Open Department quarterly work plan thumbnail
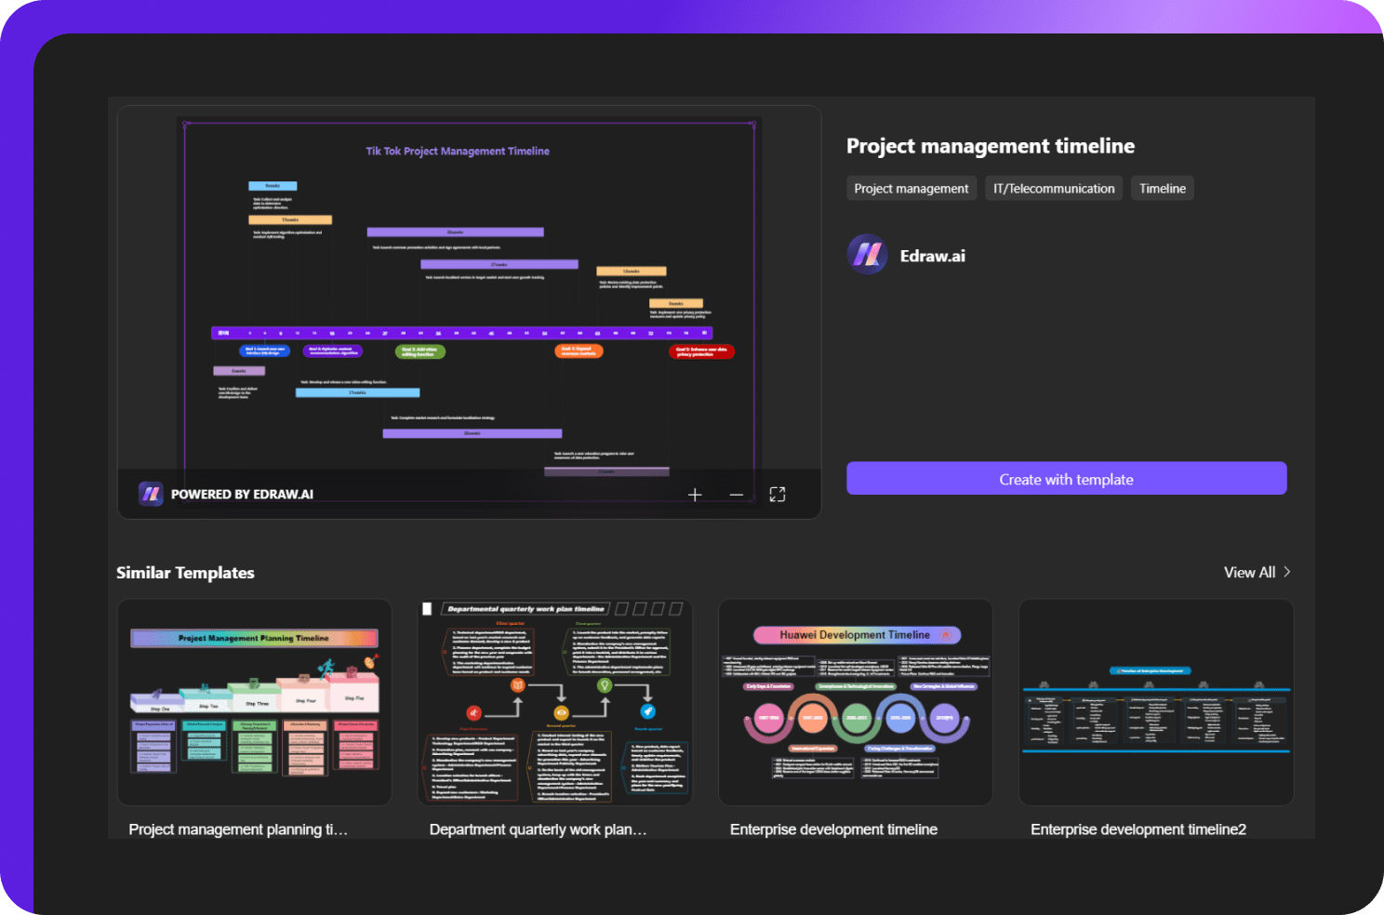 pyautogui.click(x=555, y=702)
